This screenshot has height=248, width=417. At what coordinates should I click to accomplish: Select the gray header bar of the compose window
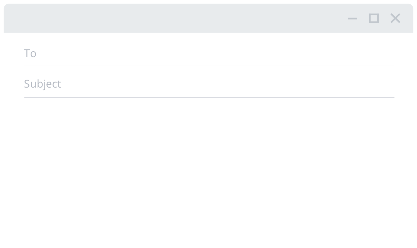(209, 18)
